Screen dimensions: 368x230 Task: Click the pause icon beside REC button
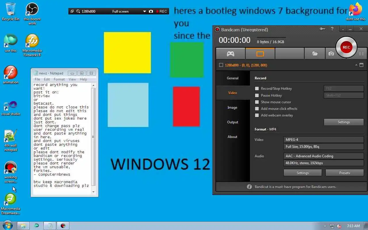point(361,53)
